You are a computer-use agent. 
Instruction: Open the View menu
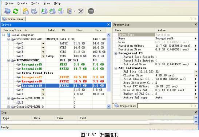[x=47, y=3]
